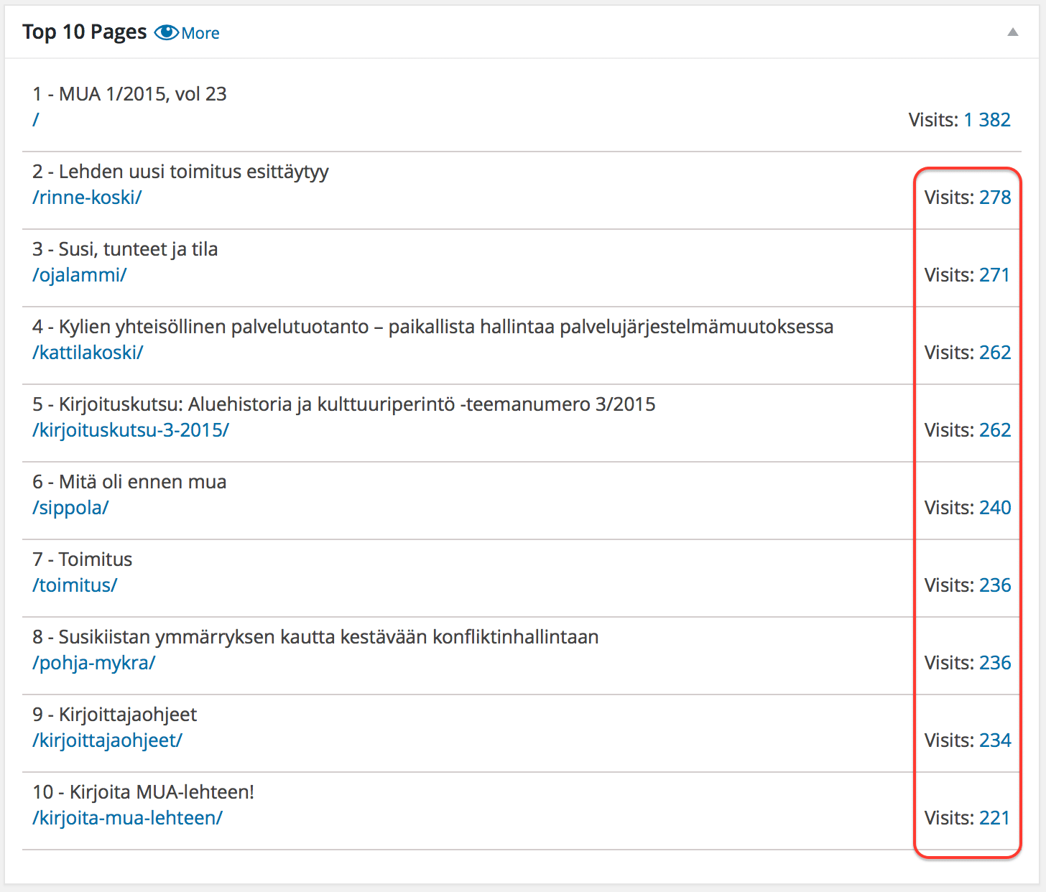
Task: Click the 262 visits for /kirjoituskutsu-3-2015/
Action: 995,429
